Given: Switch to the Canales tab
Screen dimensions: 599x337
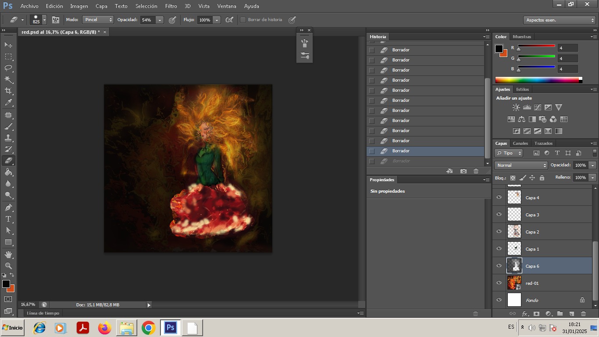Looking at the screenshot, I should pos(521,143).
